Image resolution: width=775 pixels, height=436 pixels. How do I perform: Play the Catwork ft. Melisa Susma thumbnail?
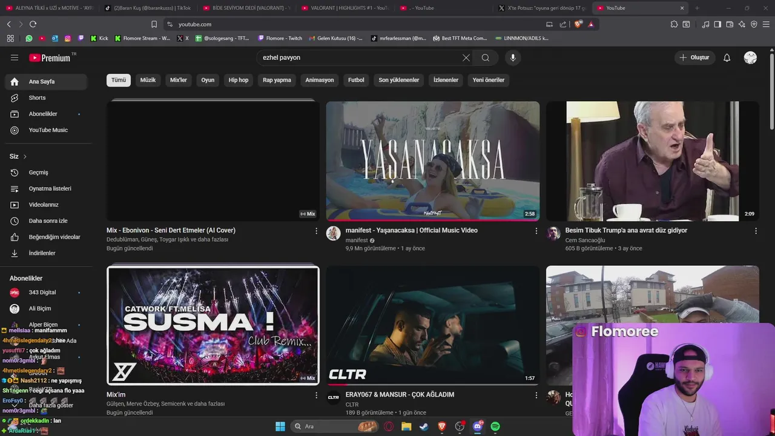point(213,325)
